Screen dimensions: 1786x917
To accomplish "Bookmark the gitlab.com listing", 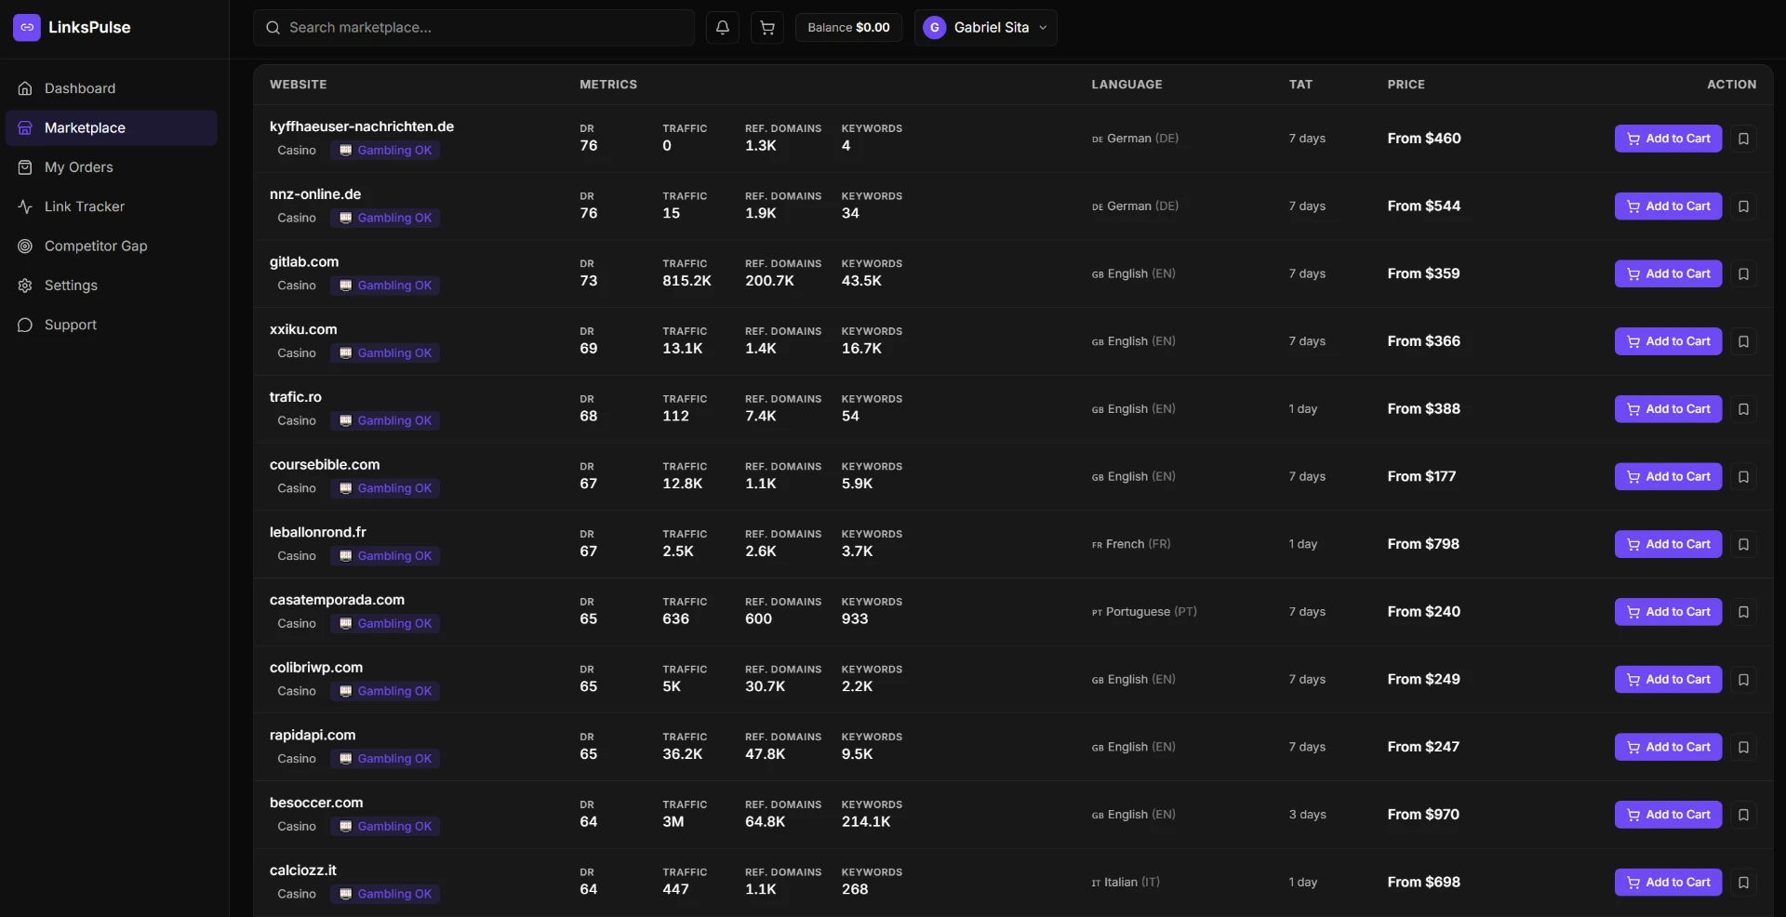I will [1744, 273].
